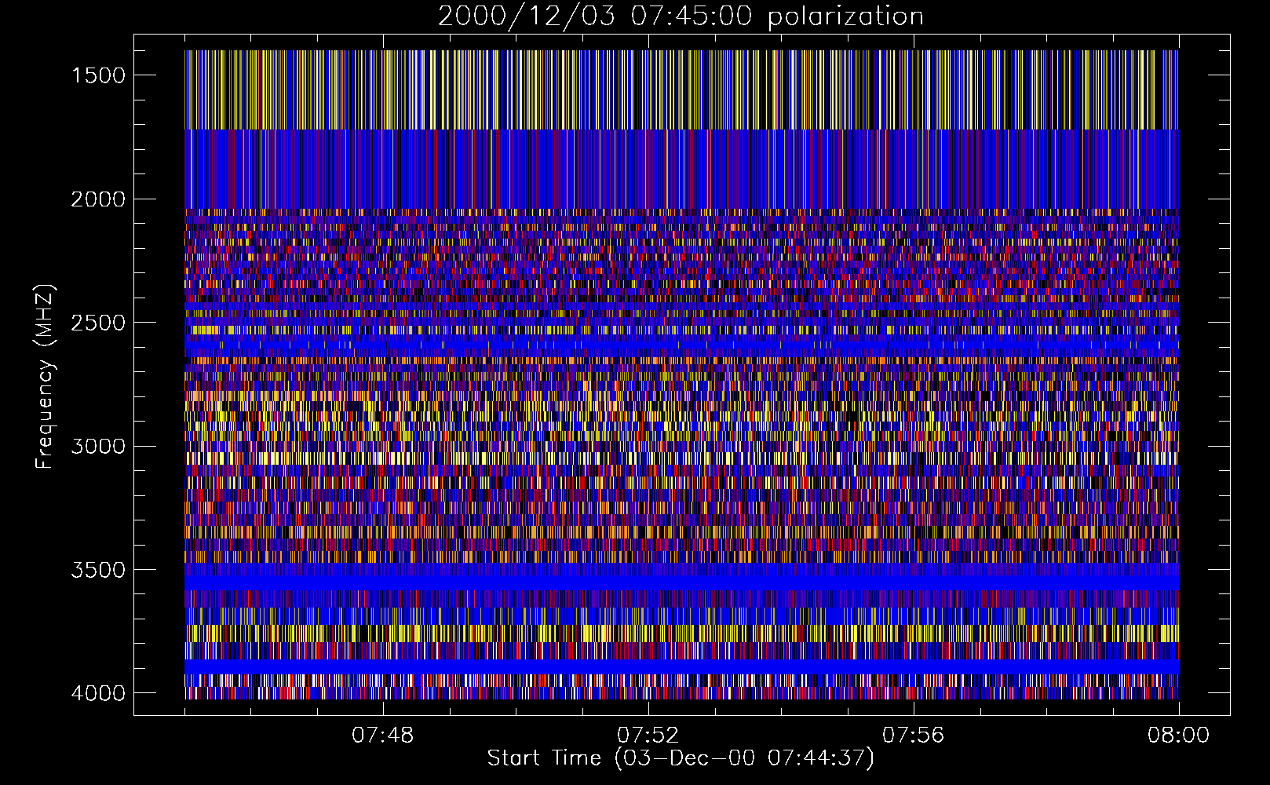
Task: Click the 07:52 time axis label
Action: (x=648, y=736)
